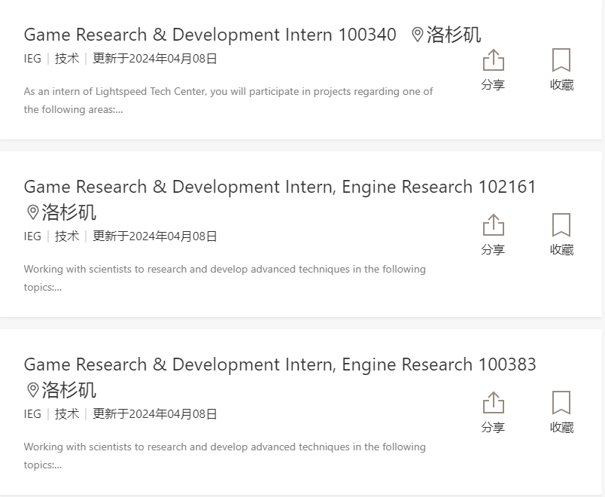Click description text of job 102161

coord(225,278)
